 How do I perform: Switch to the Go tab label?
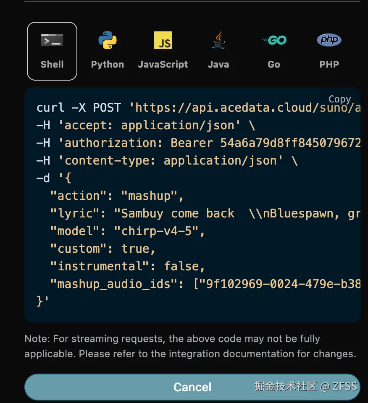pyautogui.click(x=274, y=64)
